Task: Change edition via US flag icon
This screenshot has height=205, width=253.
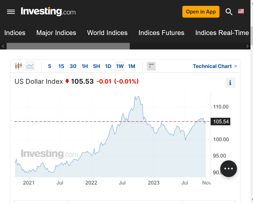Action: click(241, 11)
